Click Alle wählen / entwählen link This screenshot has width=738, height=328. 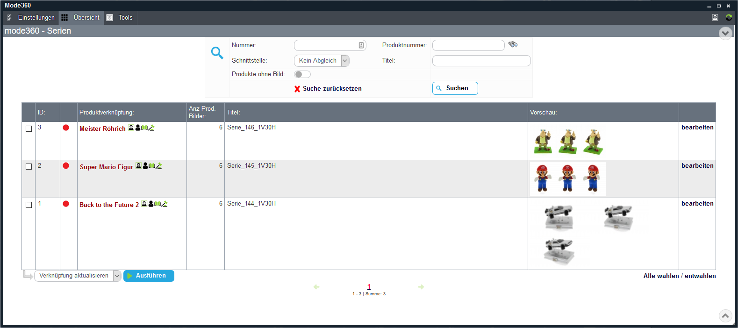point(680,276)
